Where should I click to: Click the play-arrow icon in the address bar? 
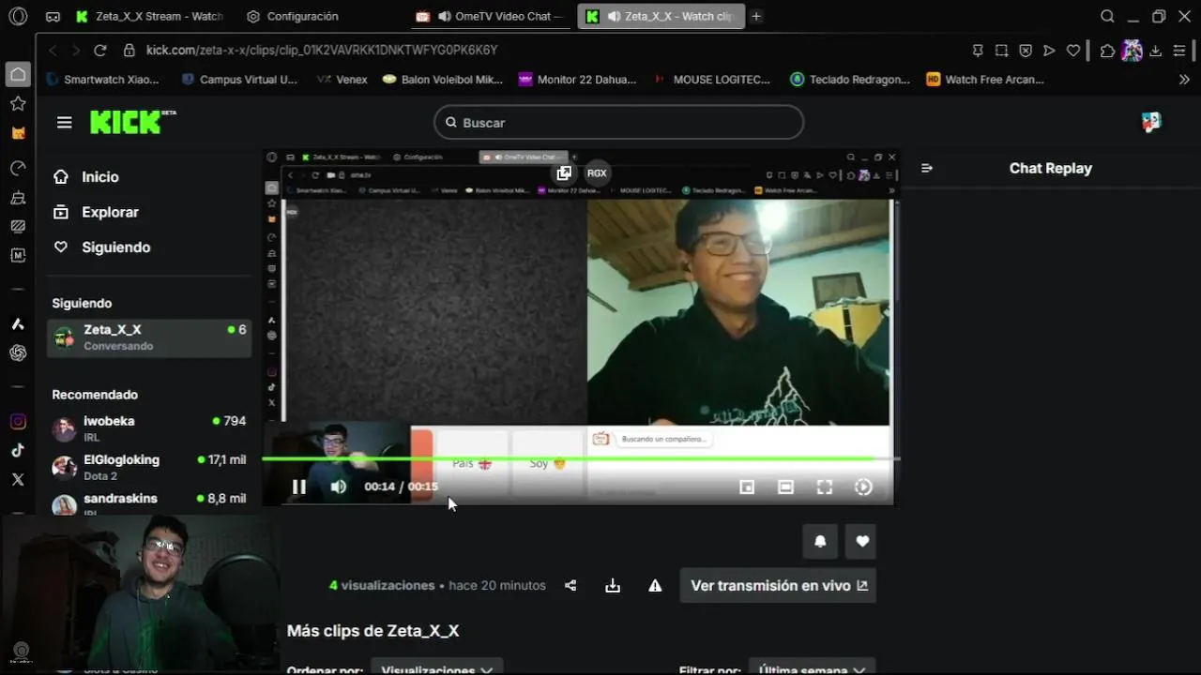tap(1049, 51)
